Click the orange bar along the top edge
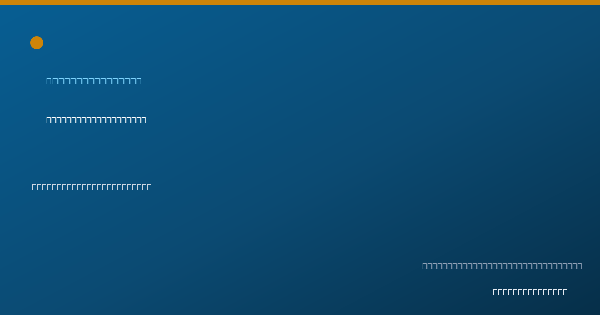 tap(300, 2)
